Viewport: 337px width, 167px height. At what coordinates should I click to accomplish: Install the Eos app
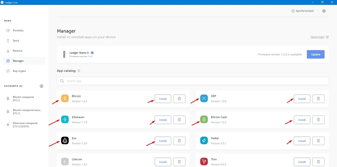[163, 141]
